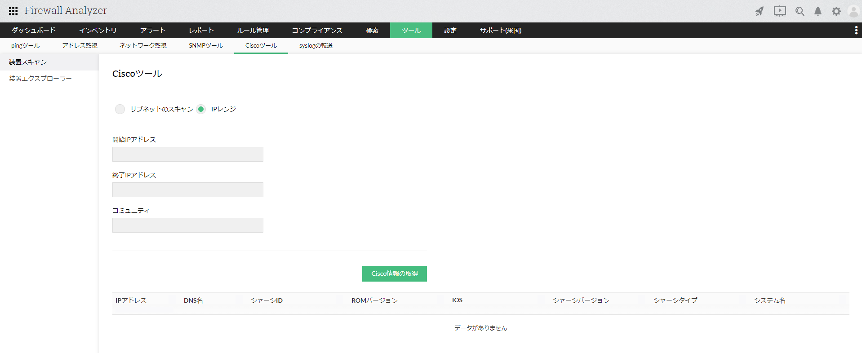Select the Ciscoツール sub-tab

pos(261,46)
